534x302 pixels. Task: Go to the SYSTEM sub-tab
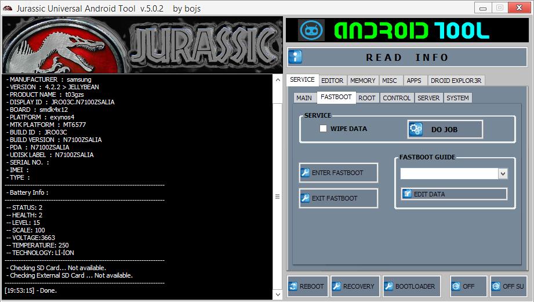[x=457, y=98]
